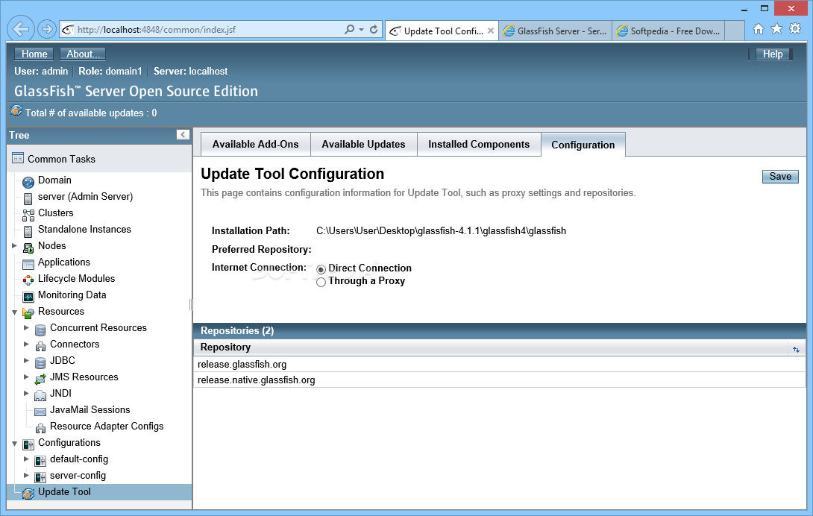Open the address bar autocomplete dropdown arrow
813x516 pixels.
click(x=362, y=30)
